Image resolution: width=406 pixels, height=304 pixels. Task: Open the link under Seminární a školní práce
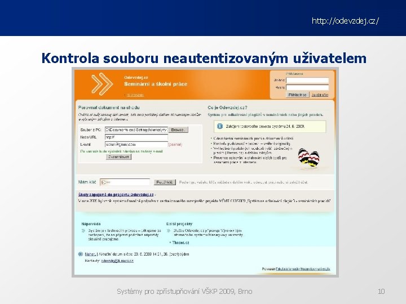pyautogui.click(x=135, y=95)
